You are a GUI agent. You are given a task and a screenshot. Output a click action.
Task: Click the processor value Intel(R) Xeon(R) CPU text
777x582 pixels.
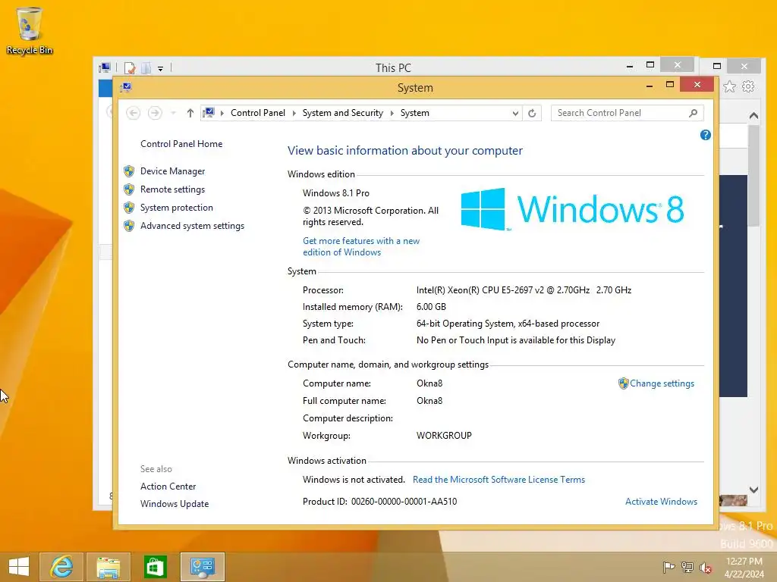point(524,290)
